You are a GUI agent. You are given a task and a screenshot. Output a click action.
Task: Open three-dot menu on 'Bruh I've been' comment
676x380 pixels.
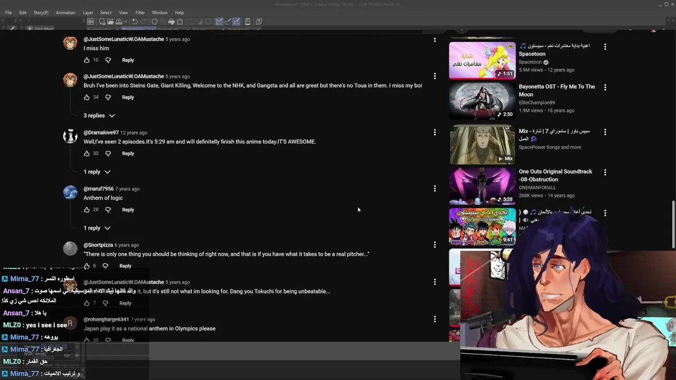[x=435, y=76]
